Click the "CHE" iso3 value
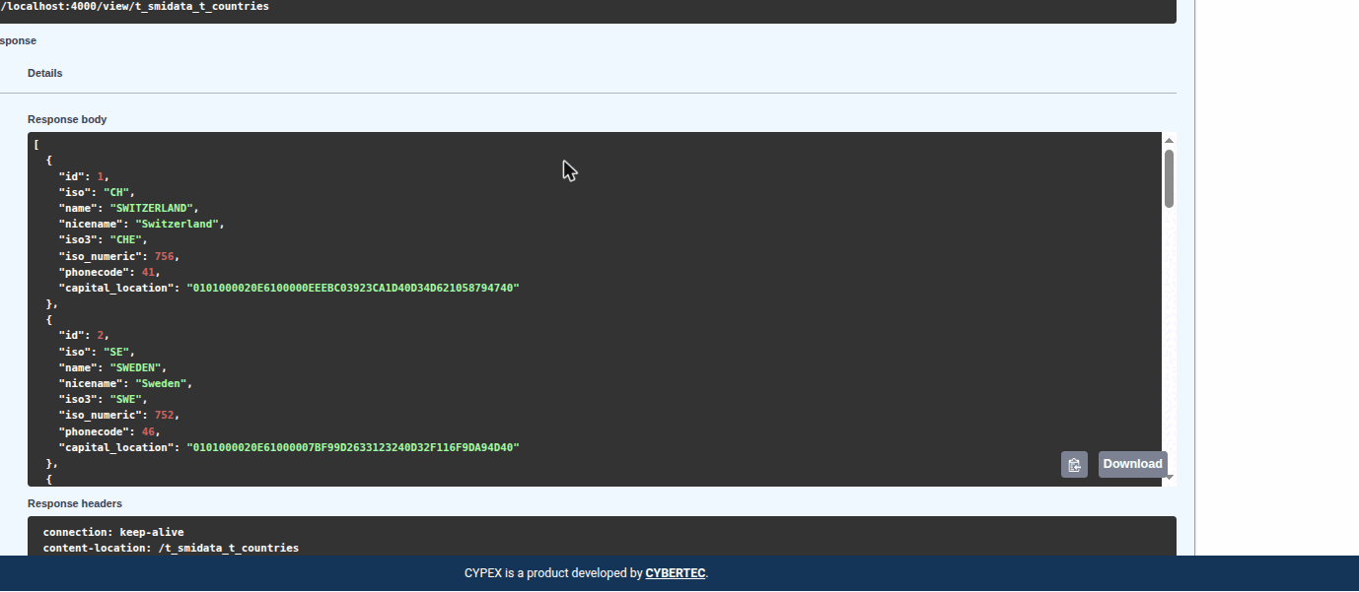Image resolution: width=1359 pixels, height=592 pixels. 125,240
